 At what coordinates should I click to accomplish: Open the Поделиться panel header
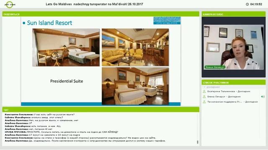click(100, 14)
